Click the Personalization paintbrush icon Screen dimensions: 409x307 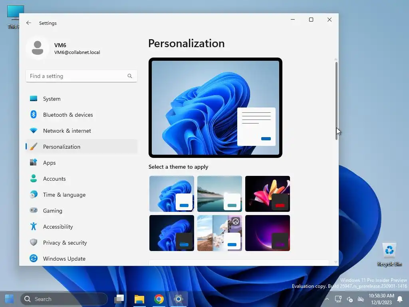(34, 146)
